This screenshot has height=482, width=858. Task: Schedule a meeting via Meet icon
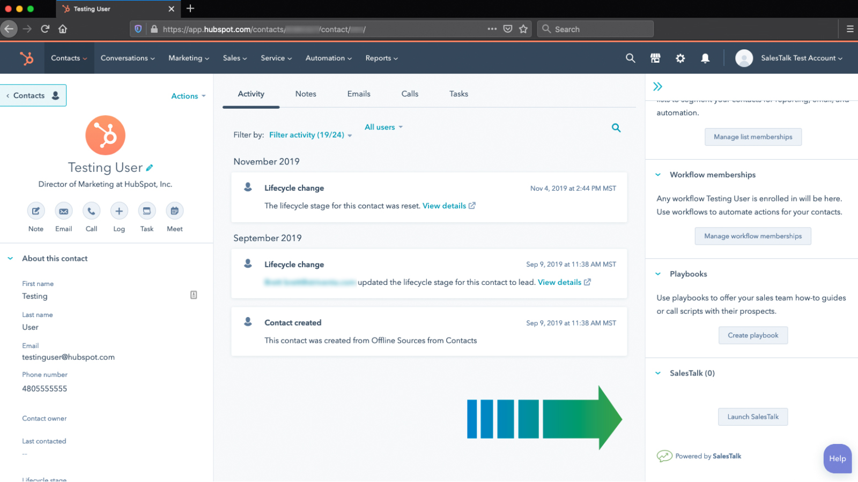pyautogui.click(x=175, y=211)
